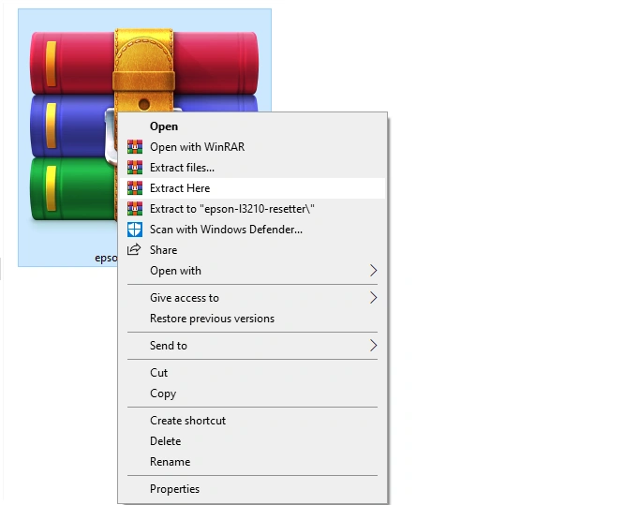The image size is (624, 505).
Task: Select Extract to "epson-l3210-resetter\" entry
Action: [252, 209]
